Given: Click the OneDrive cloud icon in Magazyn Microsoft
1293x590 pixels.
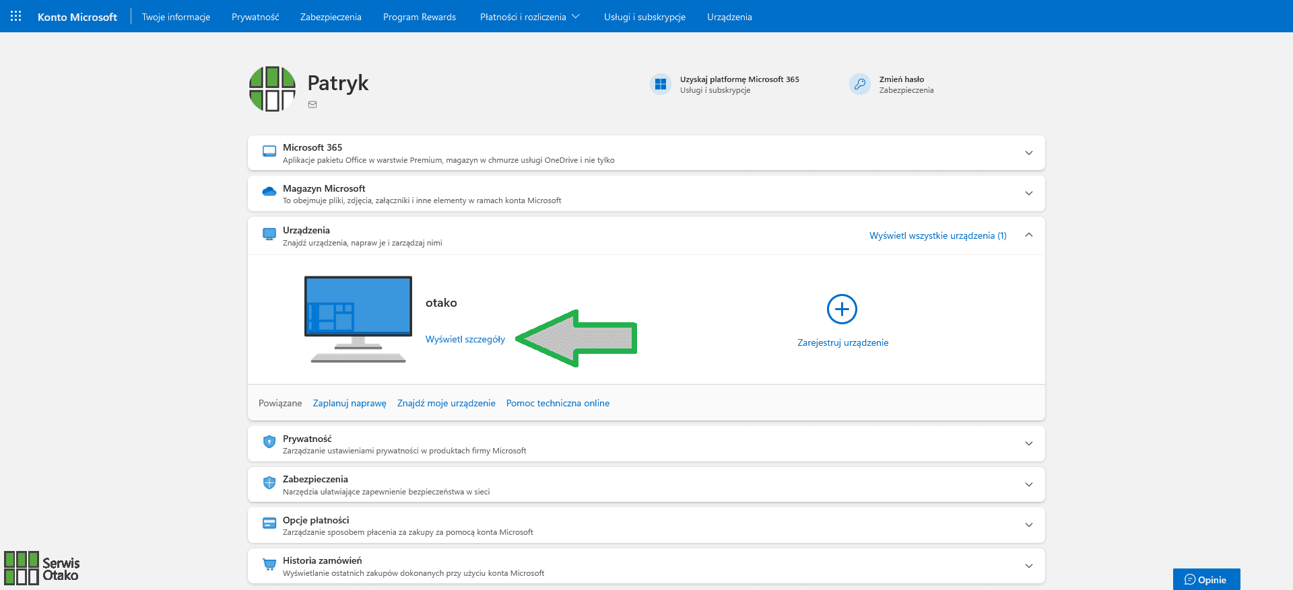Looking at the screenshot, I should [269, 192].
